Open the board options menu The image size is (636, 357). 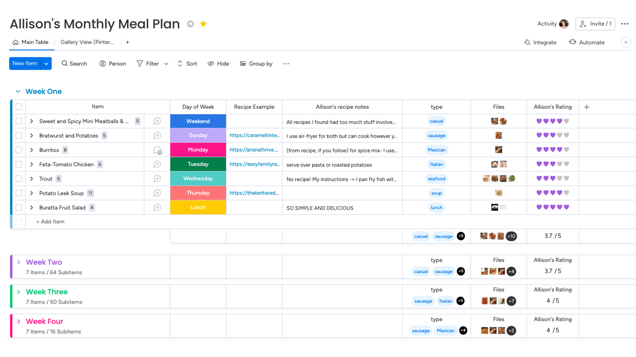pyautogui.click(x=625, y=23)
